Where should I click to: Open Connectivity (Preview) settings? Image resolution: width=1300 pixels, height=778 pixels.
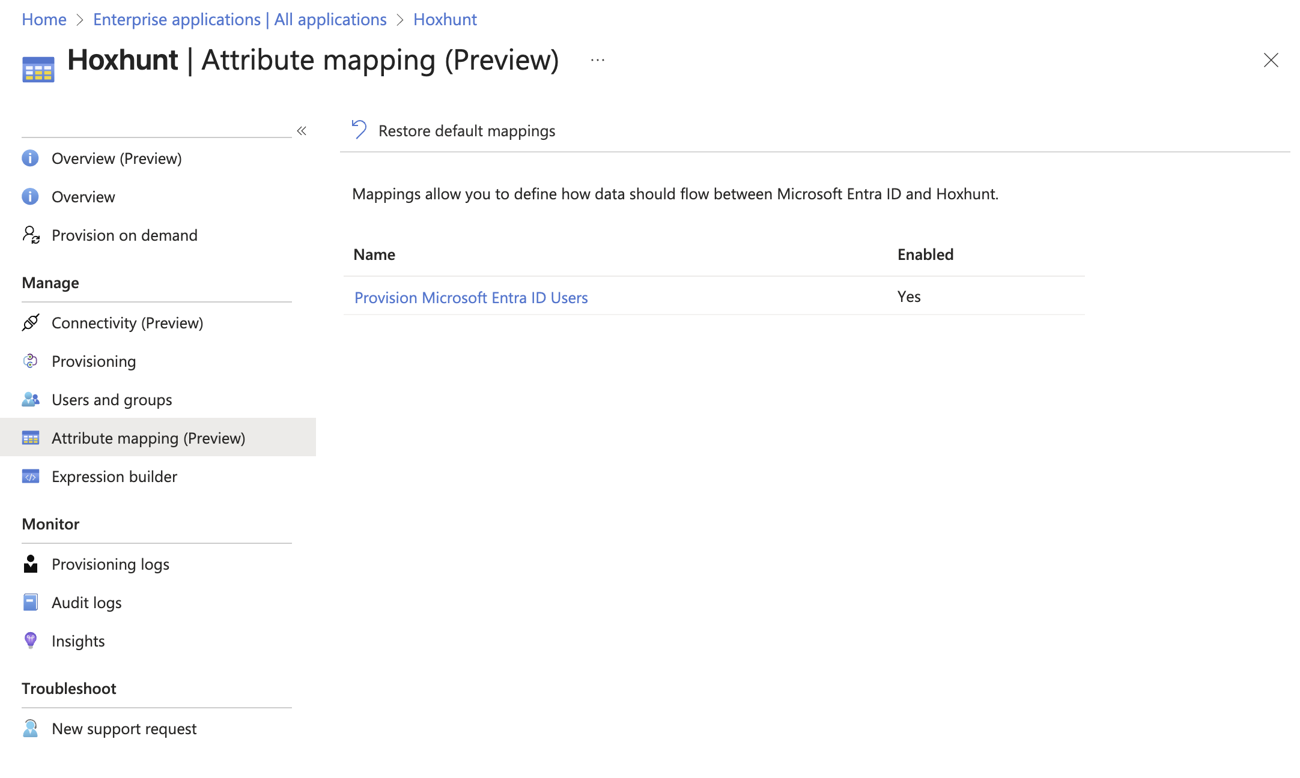127,323
